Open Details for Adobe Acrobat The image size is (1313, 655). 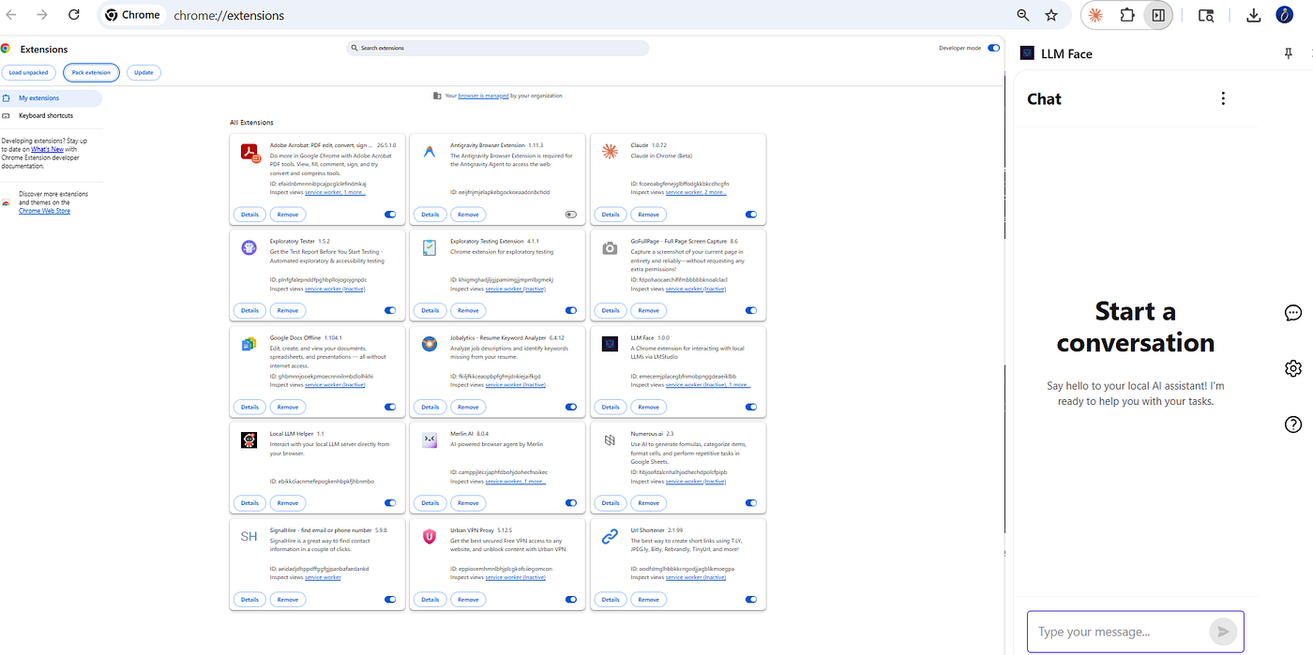pyautogui.click(x=249, y=215)
